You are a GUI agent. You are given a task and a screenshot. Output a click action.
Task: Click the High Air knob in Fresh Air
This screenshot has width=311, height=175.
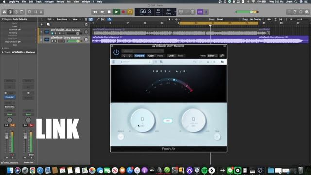pos(193,120)
